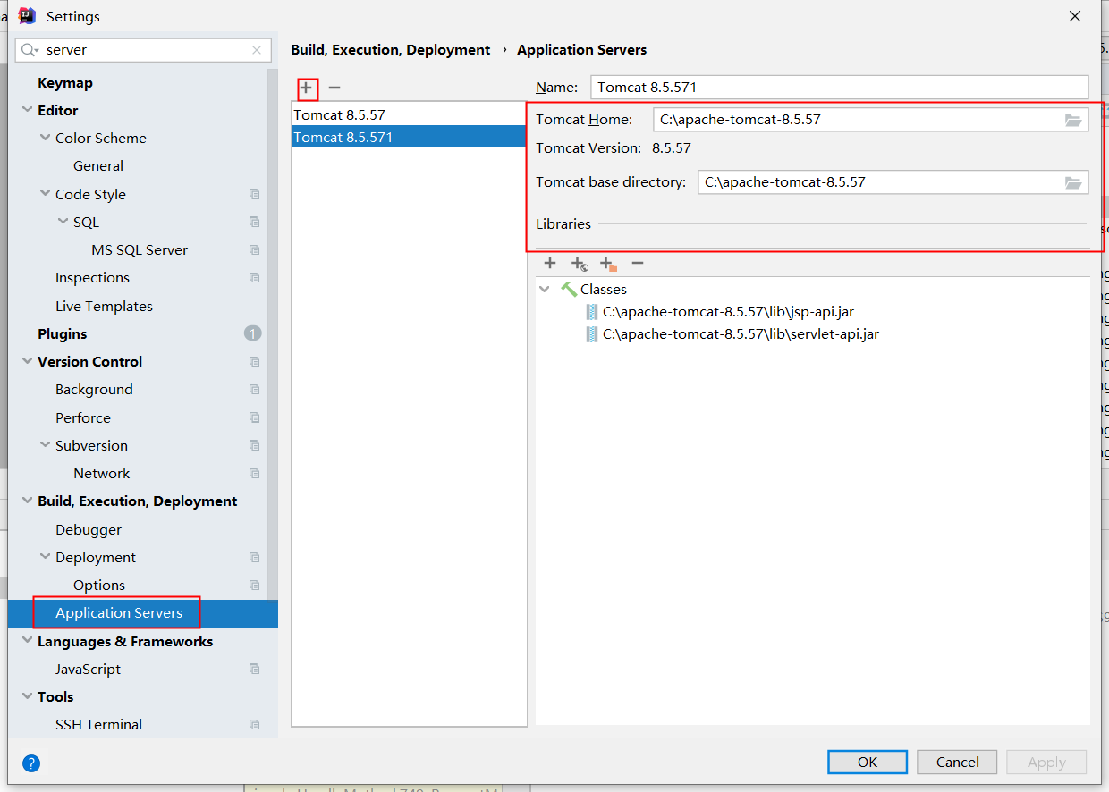1109x792 pixels.
Task: Collapse the SQL node
Action: click(63, 222)
